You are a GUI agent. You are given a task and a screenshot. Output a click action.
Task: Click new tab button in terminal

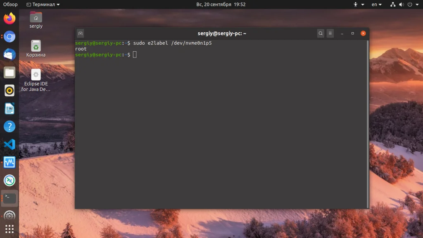(81, 33)
